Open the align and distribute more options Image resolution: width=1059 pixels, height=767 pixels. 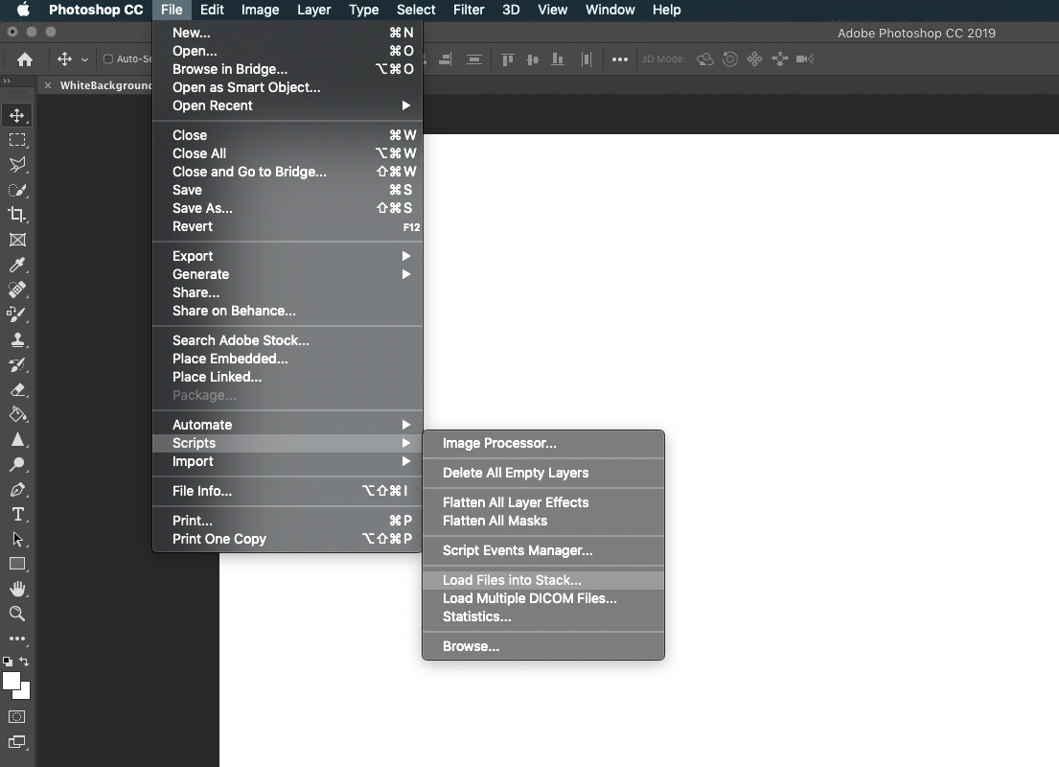619,59
